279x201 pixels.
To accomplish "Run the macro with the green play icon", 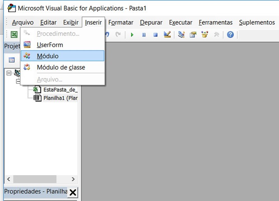I will (132, 34).
